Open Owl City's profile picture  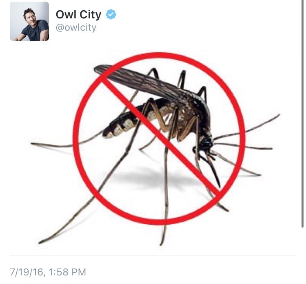pos(29,21)
